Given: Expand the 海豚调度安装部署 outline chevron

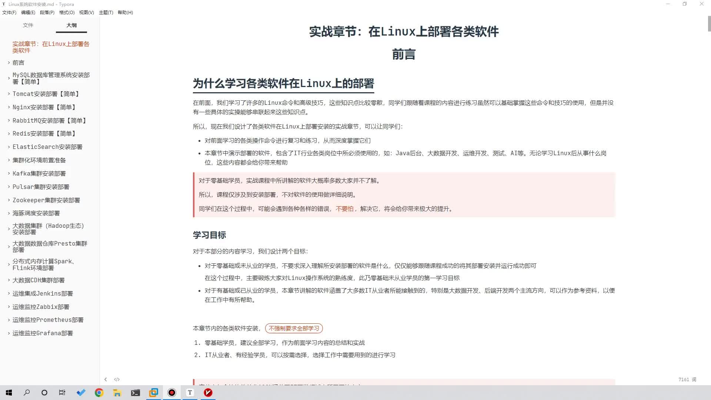Looking at the screenshot, I should pyautogui.click(x=9, y=213).
